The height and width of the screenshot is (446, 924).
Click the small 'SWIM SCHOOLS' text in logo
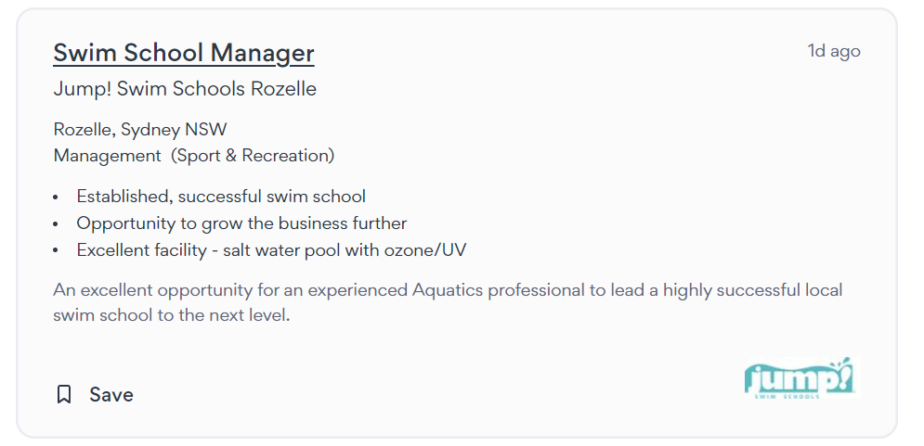[x=787, y=397]
